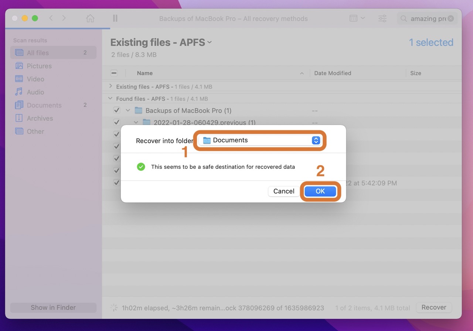Click the 1h02m elapsed status text
The image size is (473, 331).
pyautogui.click(x=223, y=307)
